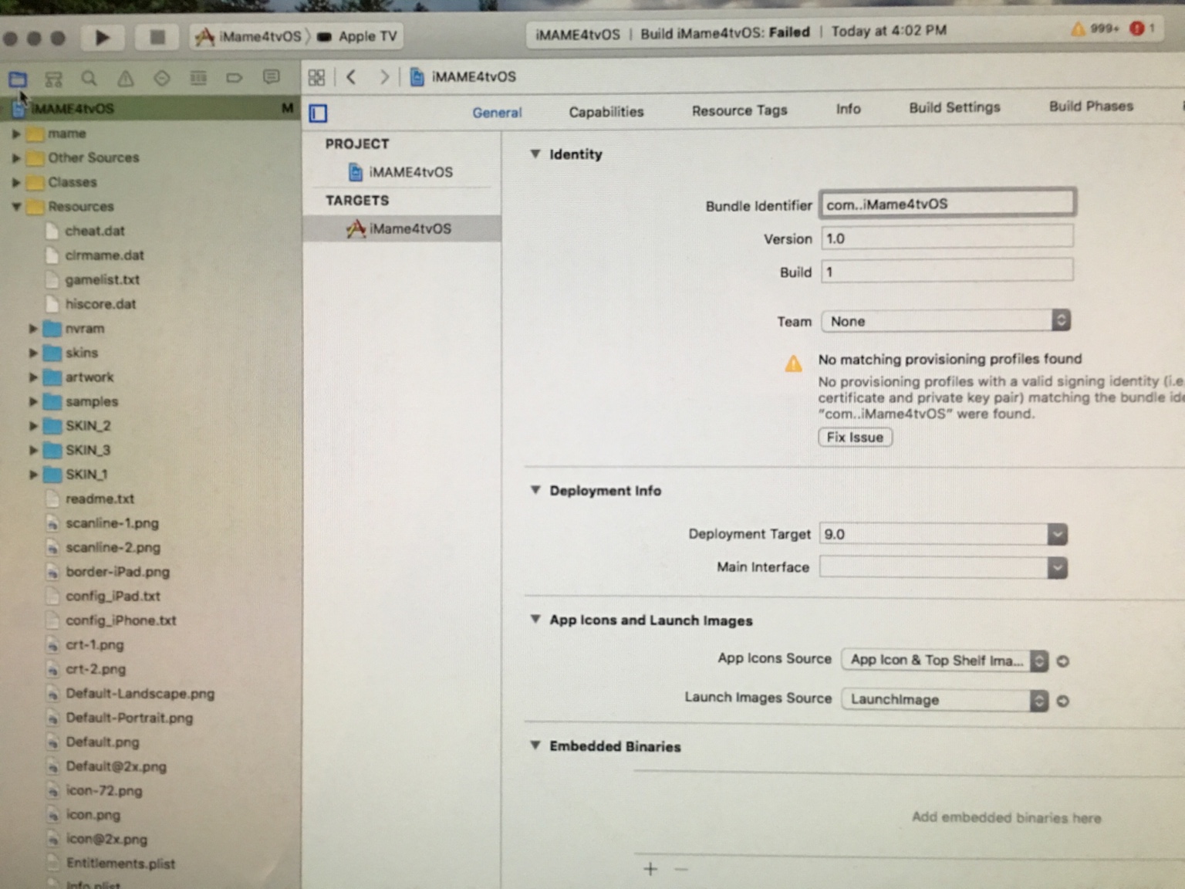Image resolution: width=1185 pixels, height=889 pixels.
Task: Expand the skins folder
Action: tap(33, 353)
